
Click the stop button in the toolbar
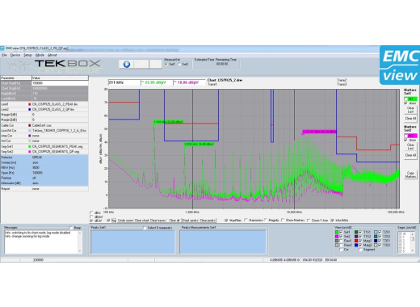click(x=155, y=64)
